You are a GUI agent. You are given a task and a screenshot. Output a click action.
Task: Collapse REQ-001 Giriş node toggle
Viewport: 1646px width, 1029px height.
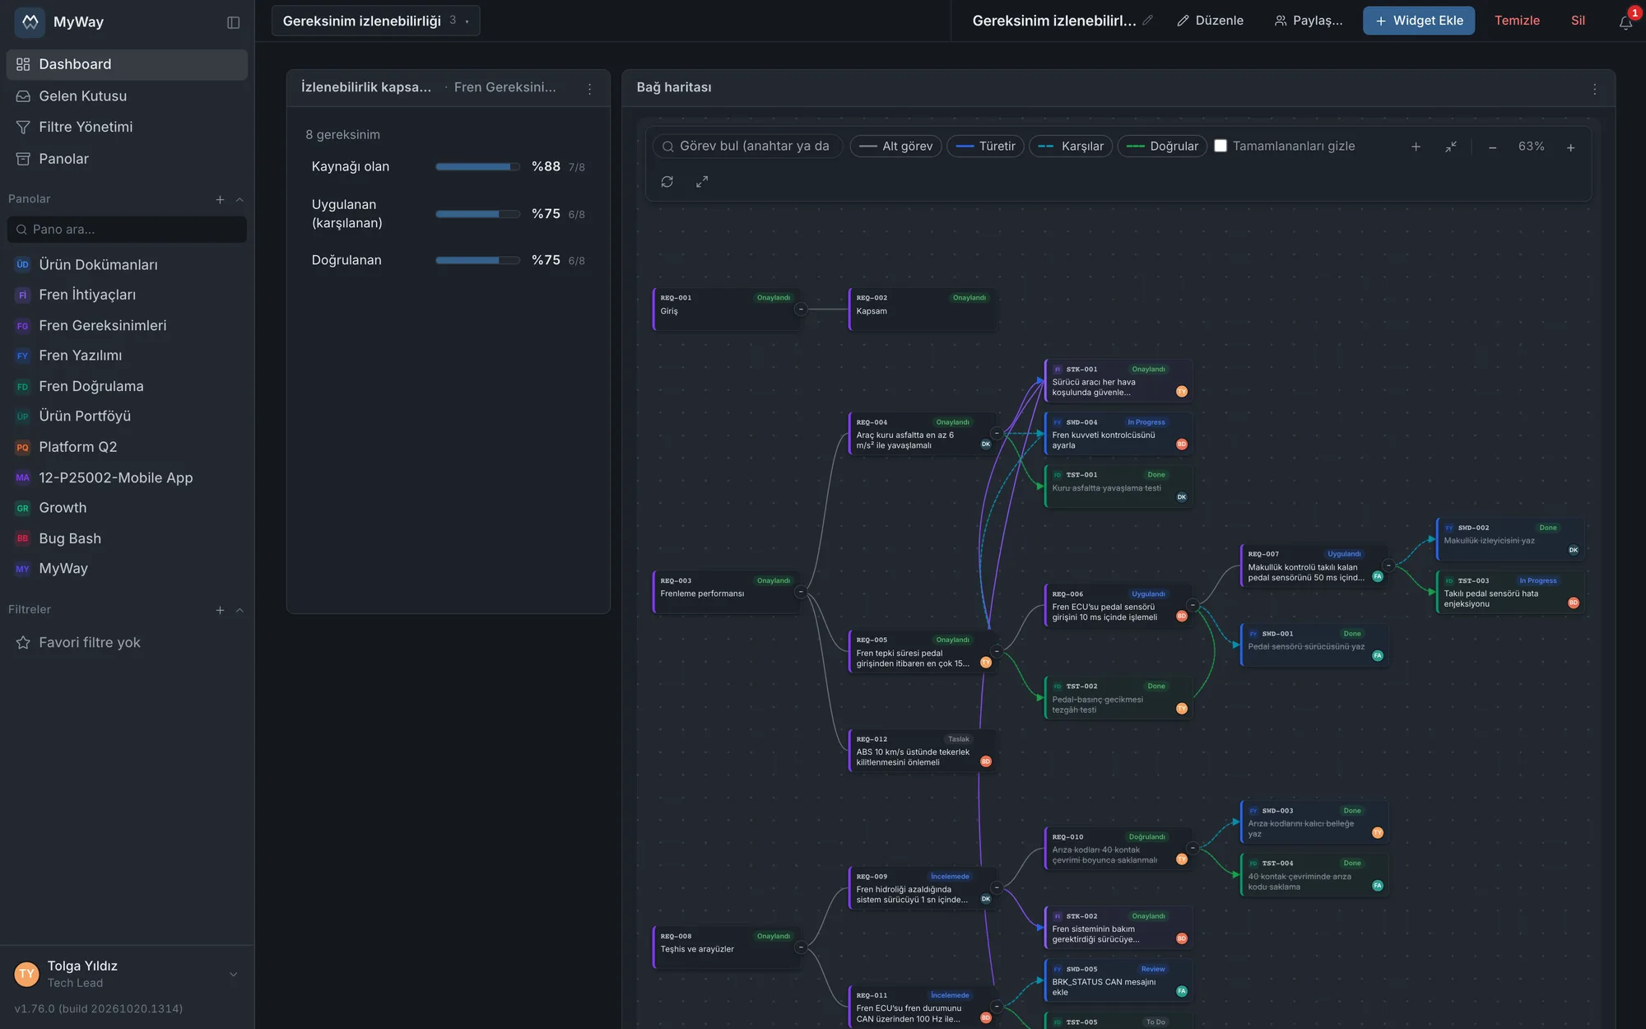click(x=800, y=310)
